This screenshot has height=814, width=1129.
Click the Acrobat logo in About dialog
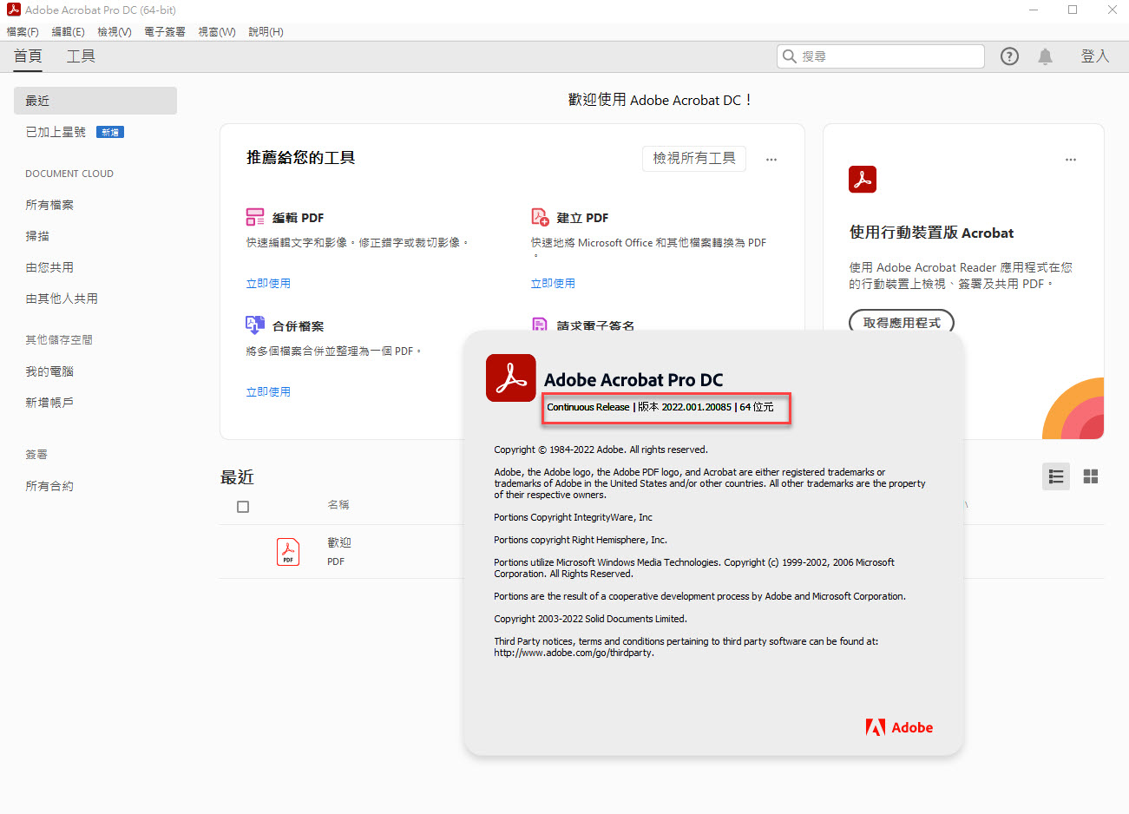tap(511, 378)
